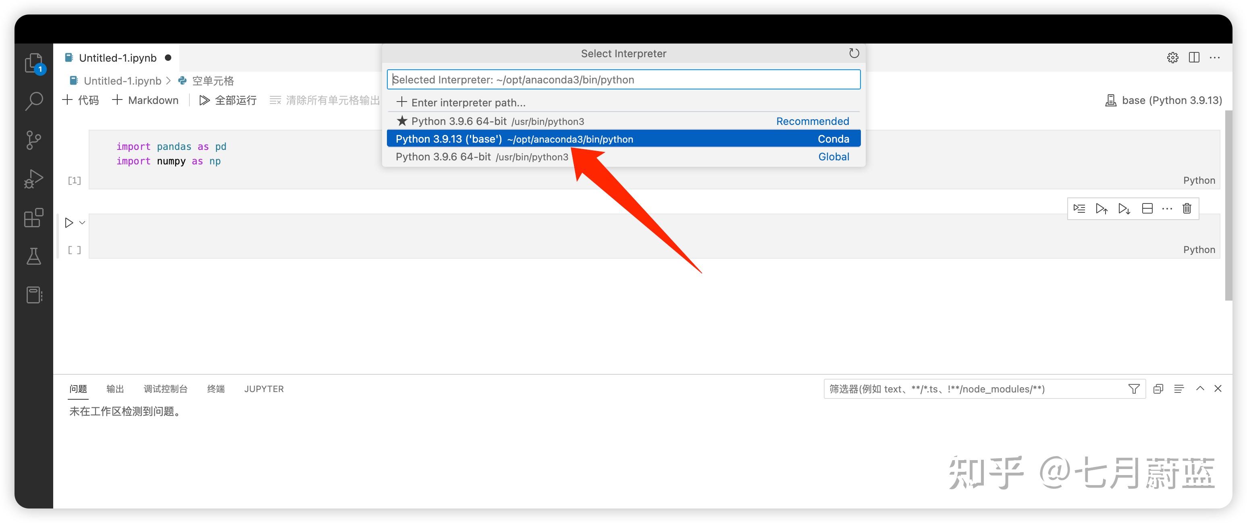Open the Testing flask icon

pyautogui.click(x=33, y=256)
